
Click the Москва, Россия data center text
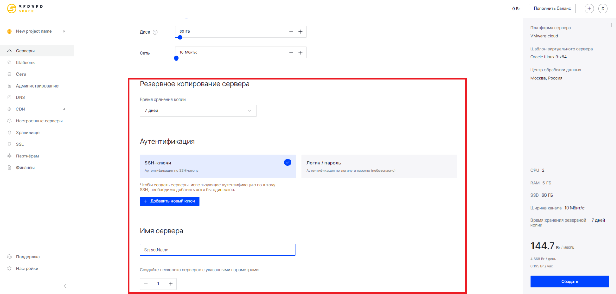click(x=546, y=78)
